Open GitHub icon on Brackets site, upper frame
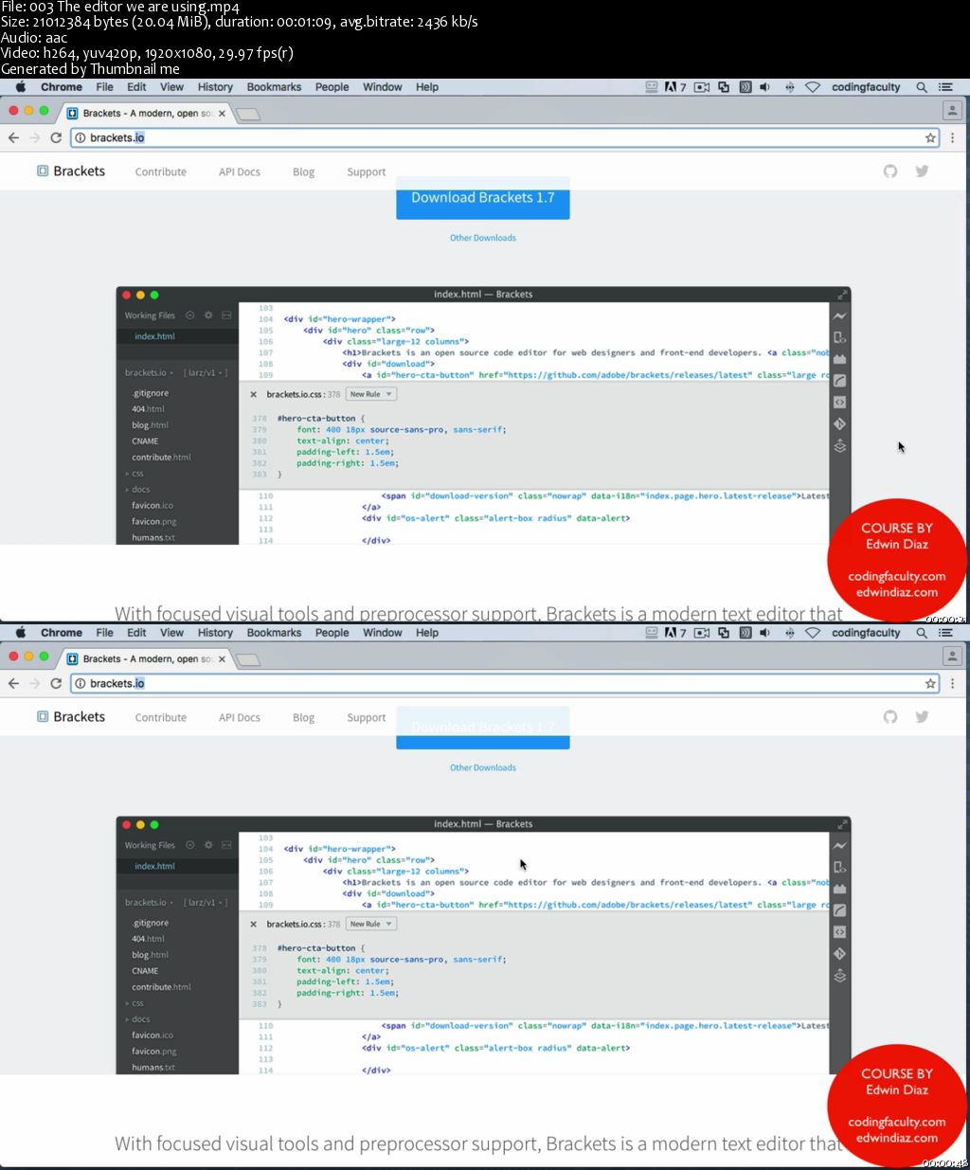Screen dimensions: 970x1170 click(890, 171)
